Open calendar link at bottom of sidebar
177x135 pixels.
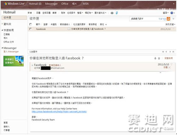7,130
